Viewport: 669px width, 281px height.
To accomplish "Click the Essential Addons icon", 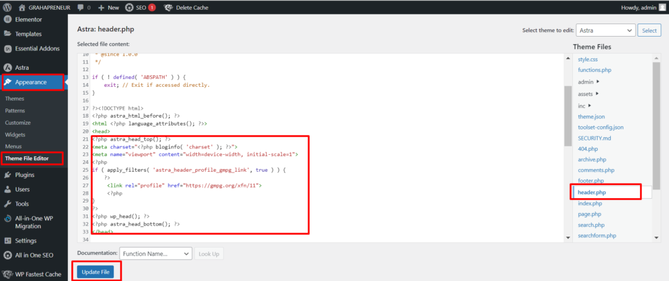I will click(x=7, y=48).
